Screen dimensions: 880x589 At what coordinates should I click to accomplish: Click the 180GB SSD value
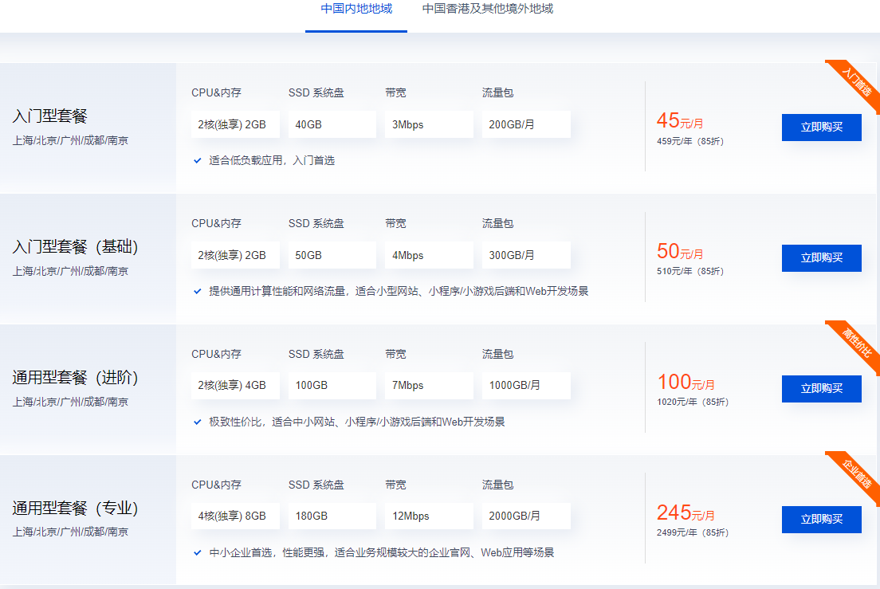pos(332,516)
